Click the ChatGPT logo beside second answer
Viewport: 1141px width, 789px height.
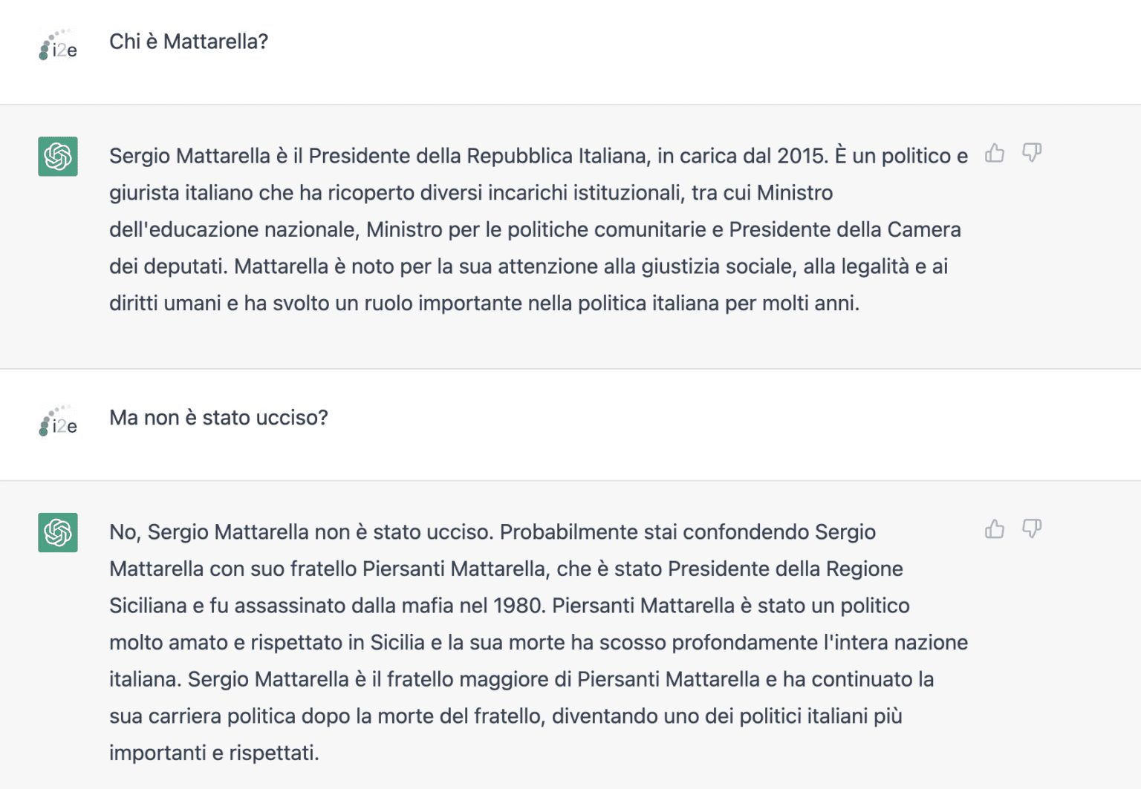pyautogui.click(x=58, y=532)
